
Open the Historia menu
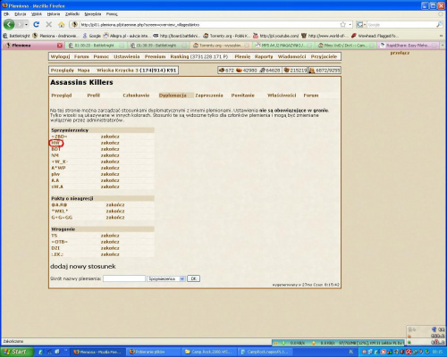click(x=54, y=14)
